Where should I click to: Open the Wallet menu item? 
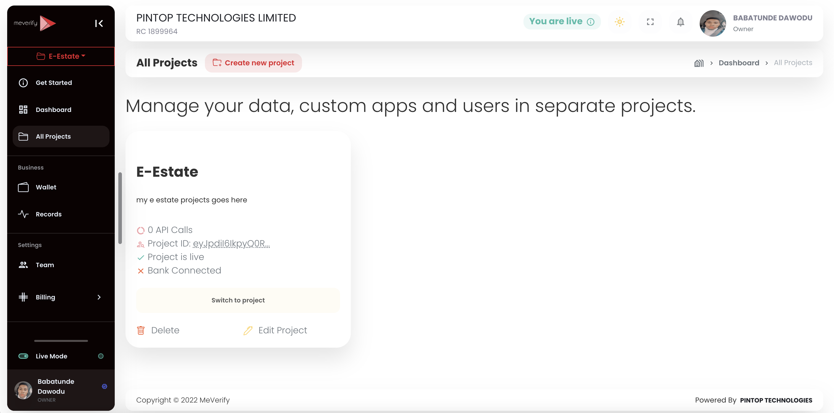tap(46, 187)
